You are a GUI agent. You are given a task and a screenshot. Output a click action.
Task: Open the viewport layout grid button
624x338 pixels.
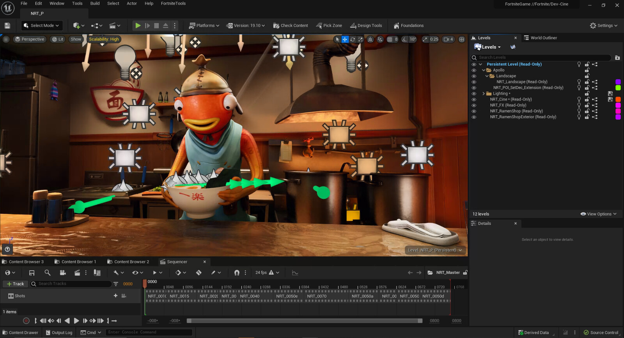tap(462, 39)
